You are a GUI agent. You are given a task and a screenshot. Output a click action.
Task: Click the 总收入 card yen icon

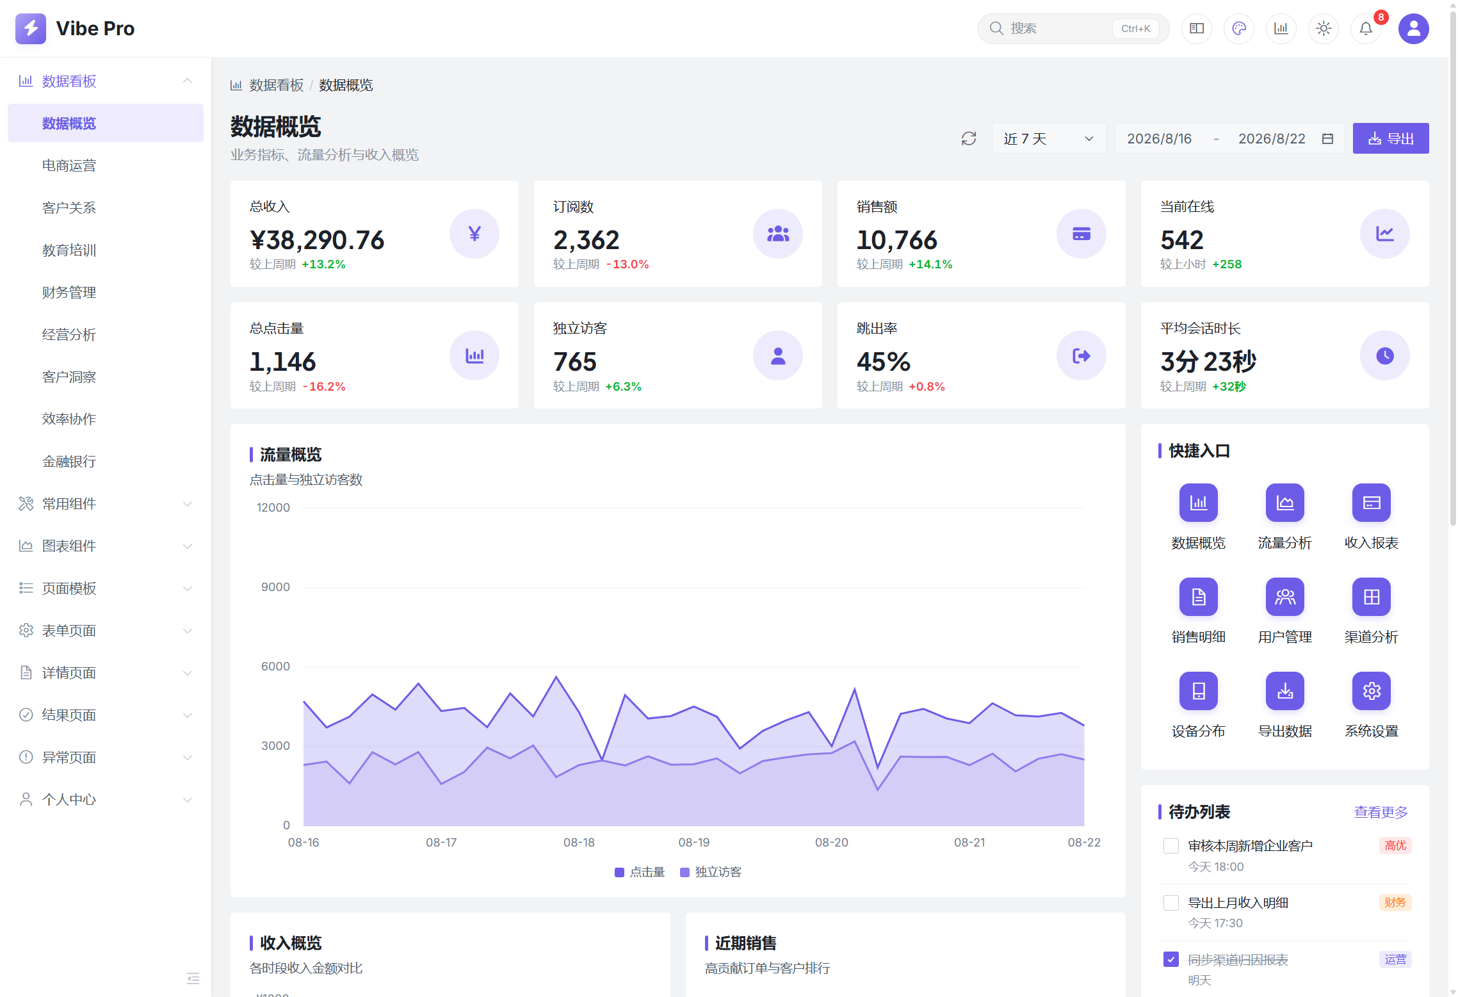click(x=474, y=234)
